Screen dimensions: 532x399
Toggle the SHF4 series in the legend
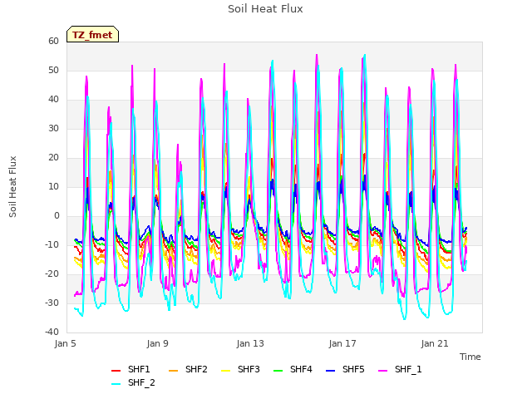[x=293, y=369]
